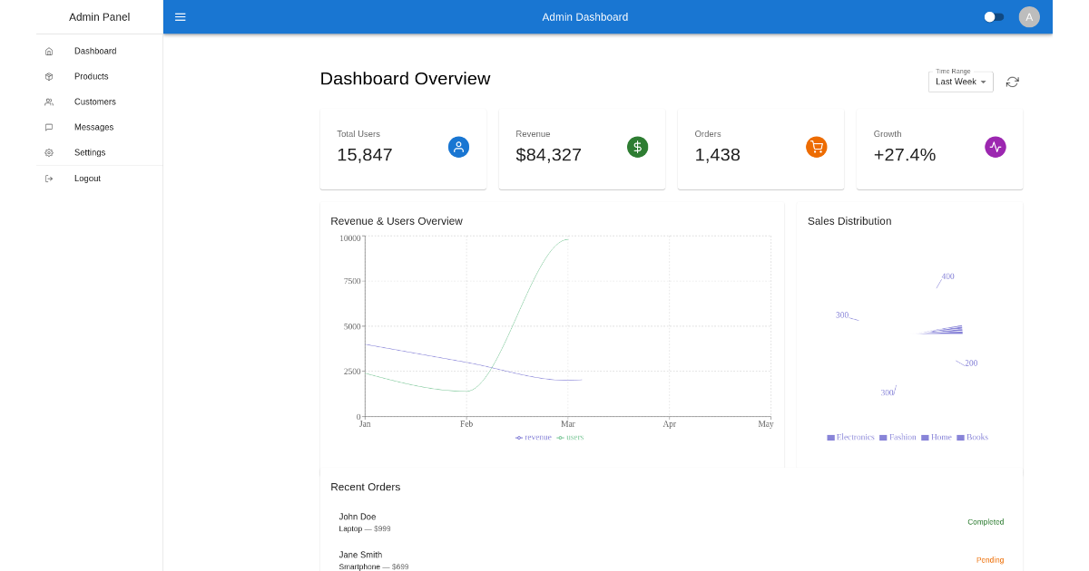Image resolution: width=1089 pixels, height=571 pixels.
Task: Open Messages via the chat icon
Action: click(x=49, y=127)
